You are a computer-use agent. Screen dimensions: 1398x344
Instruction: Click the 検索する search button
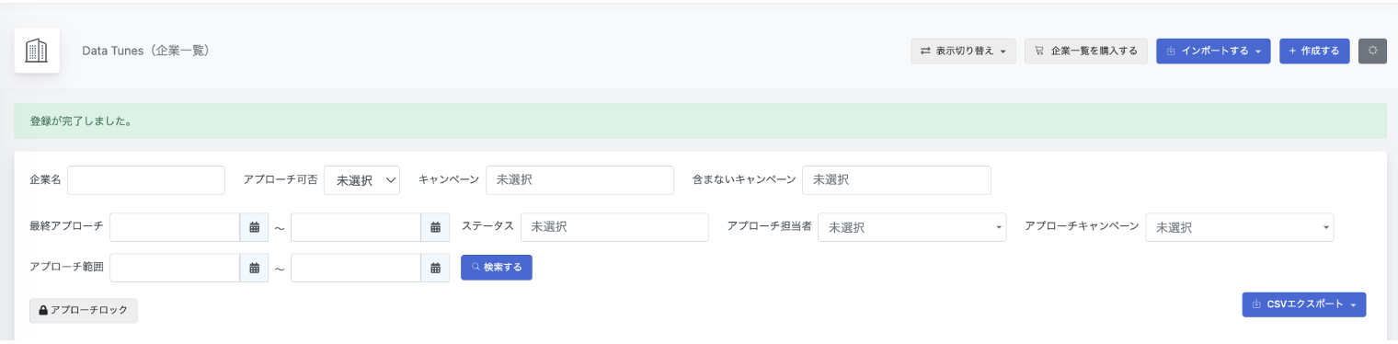497,267
